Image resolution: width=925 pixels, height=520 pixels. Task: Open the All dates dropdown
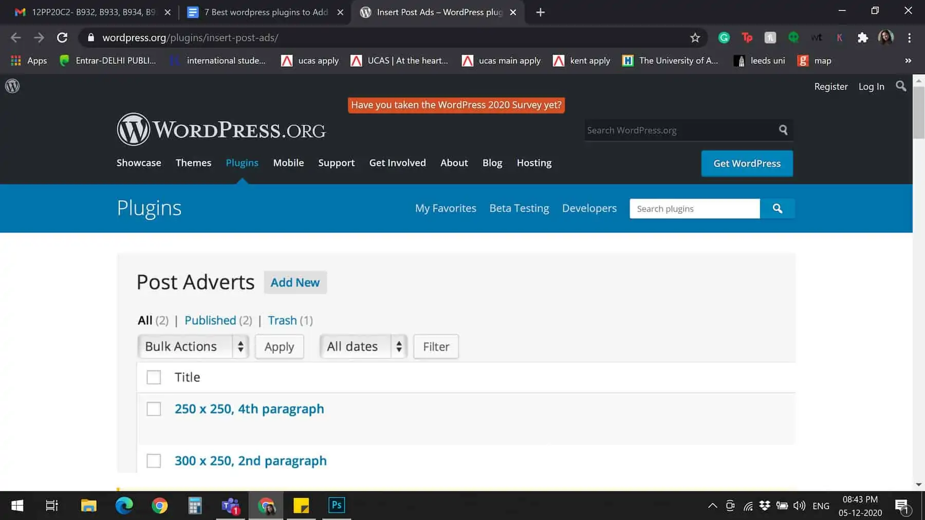point(363,346)
